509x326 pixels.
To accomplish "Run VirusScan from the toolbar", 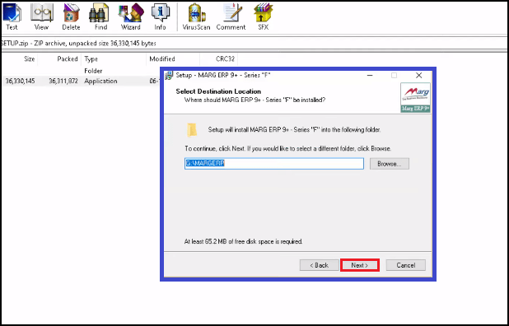I will (196, 16).
